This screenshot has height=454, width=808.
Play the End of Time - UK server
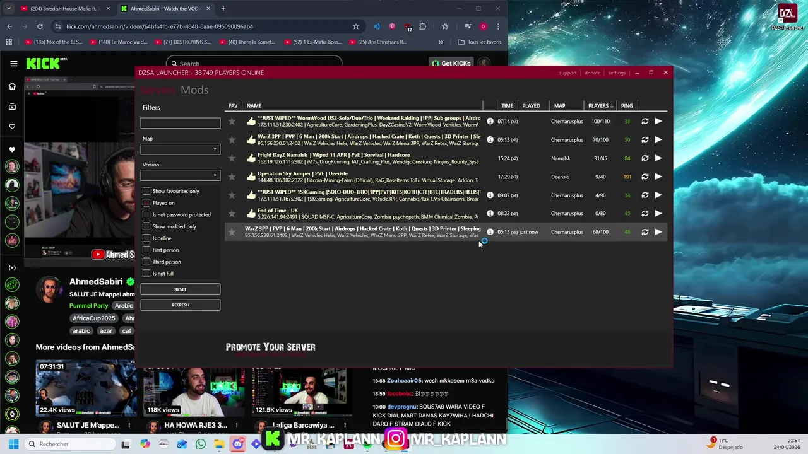coord(658,213)
